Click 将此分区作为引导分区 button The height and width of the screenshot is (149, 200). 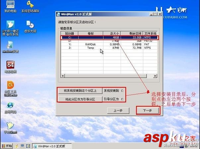coord(80,99)
